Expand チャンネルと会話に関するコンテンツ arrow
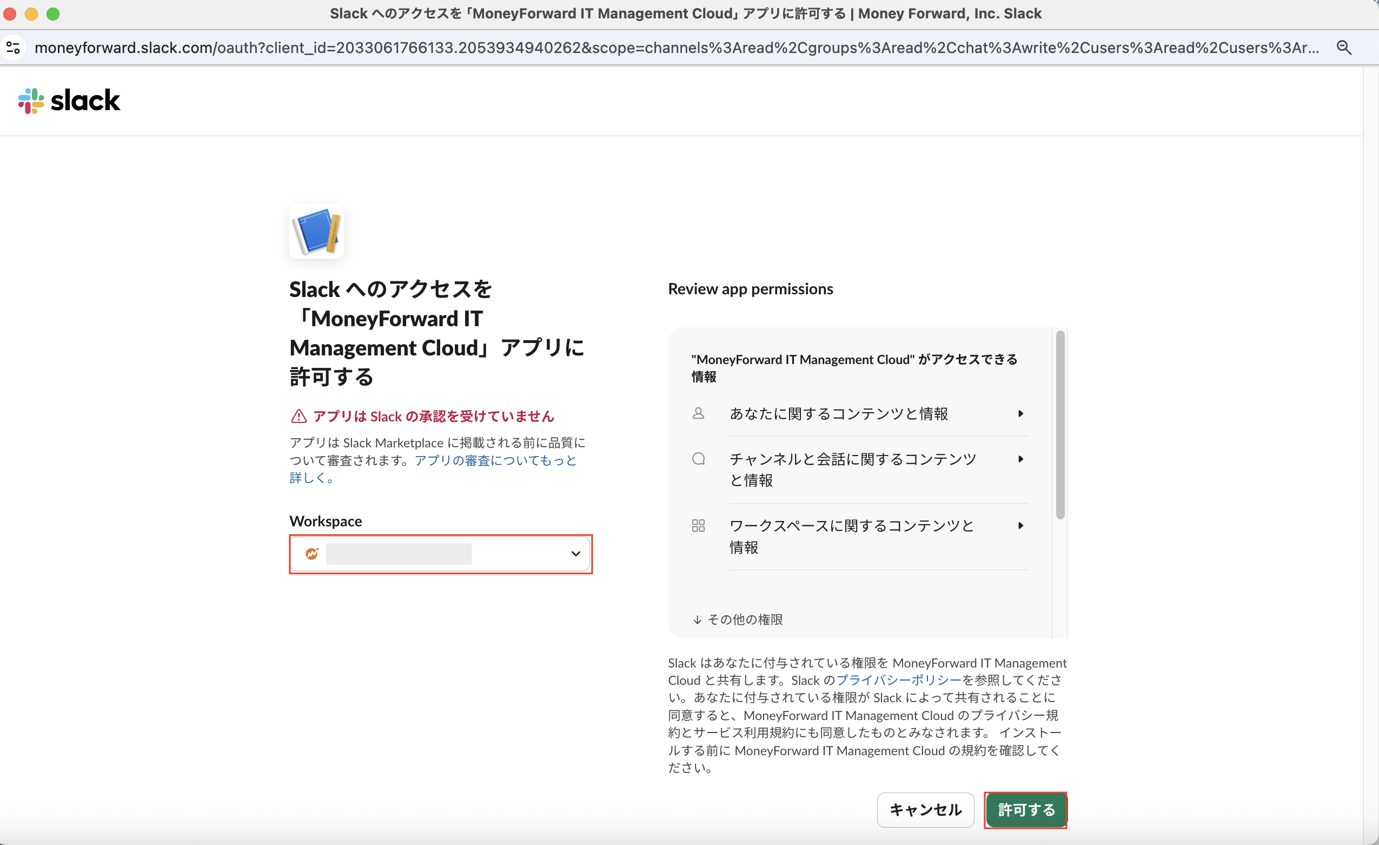Screen dimensions: 1379x845 1020,459
